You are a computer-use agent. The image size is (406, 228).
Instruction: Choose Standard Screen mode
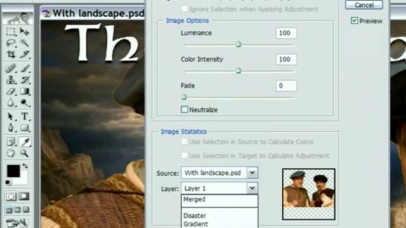[x=9, y=210]
